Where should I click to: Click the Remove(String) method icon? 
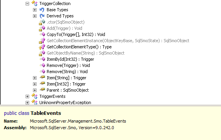point(42,72)
